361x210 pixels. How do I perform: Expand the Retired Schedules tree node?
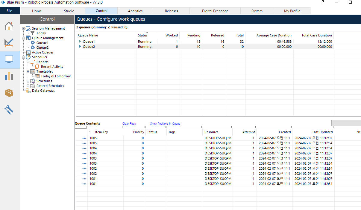click(28, 86)
